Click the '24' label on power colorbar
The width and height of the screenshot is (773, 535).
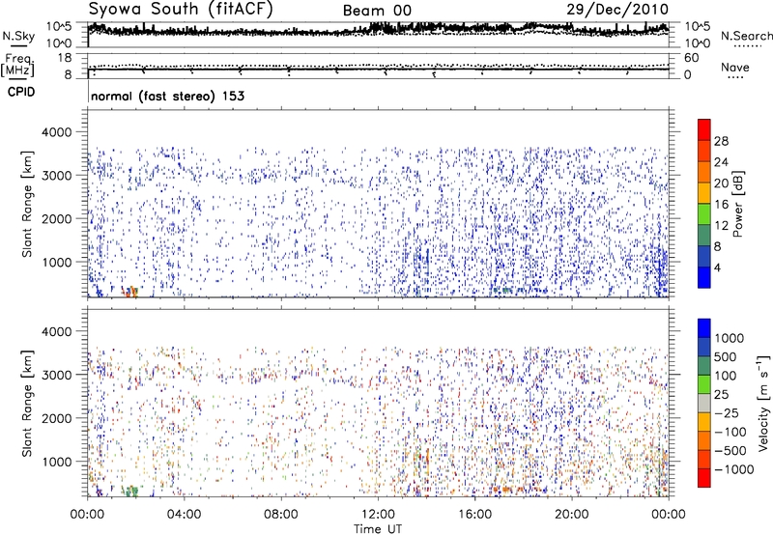click(x=721, y=162)
